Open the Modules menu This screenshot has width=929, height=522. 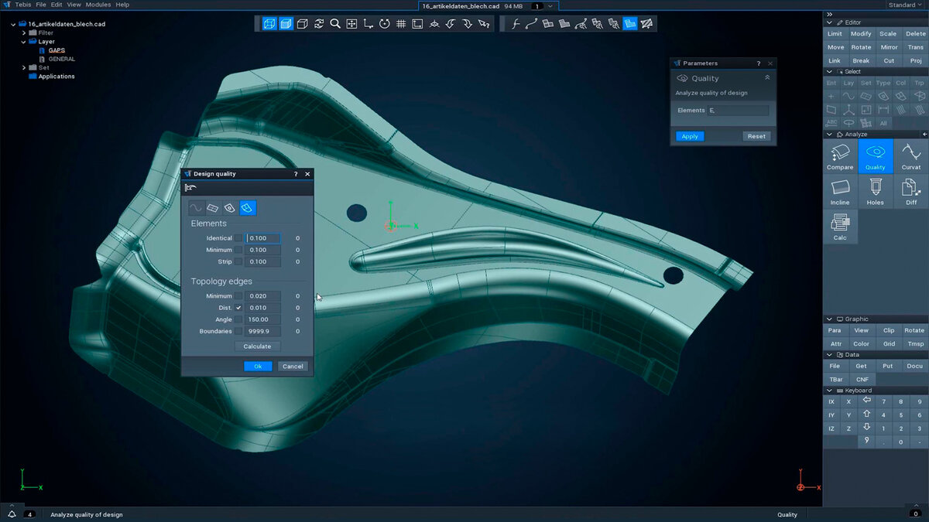(98, 5)
